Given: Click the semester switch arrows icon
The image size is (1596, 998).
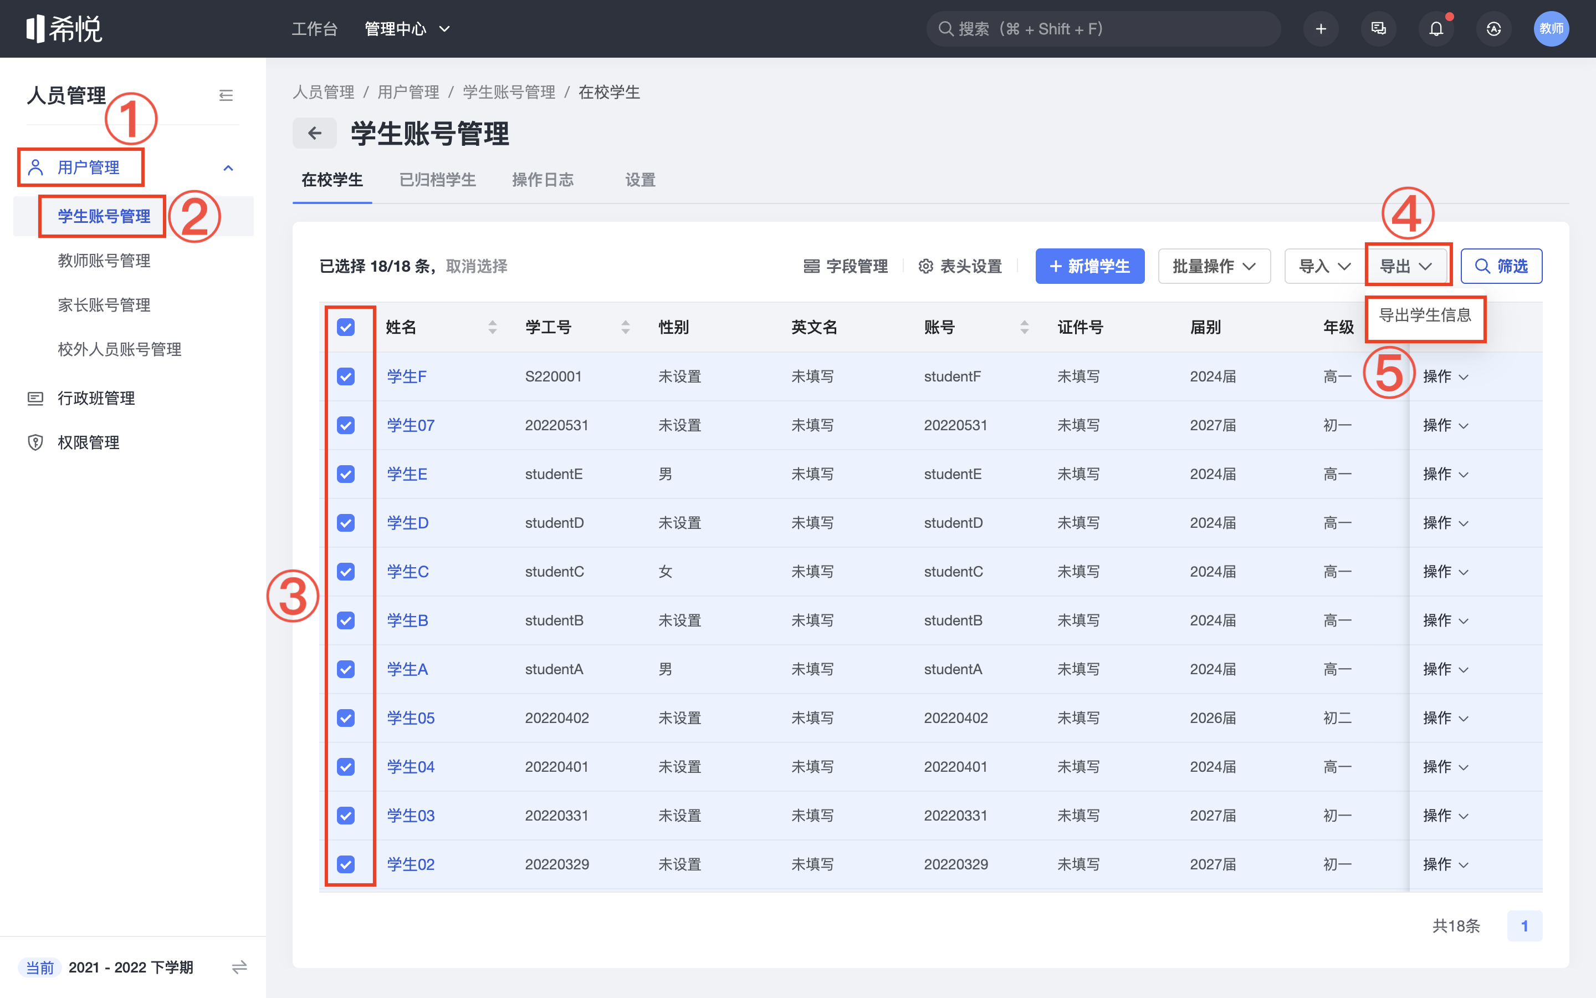Looking at the screenshot, I should 239,967.
